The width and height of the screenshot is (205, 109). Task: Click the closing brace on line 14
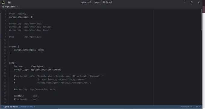click(10, 53)
